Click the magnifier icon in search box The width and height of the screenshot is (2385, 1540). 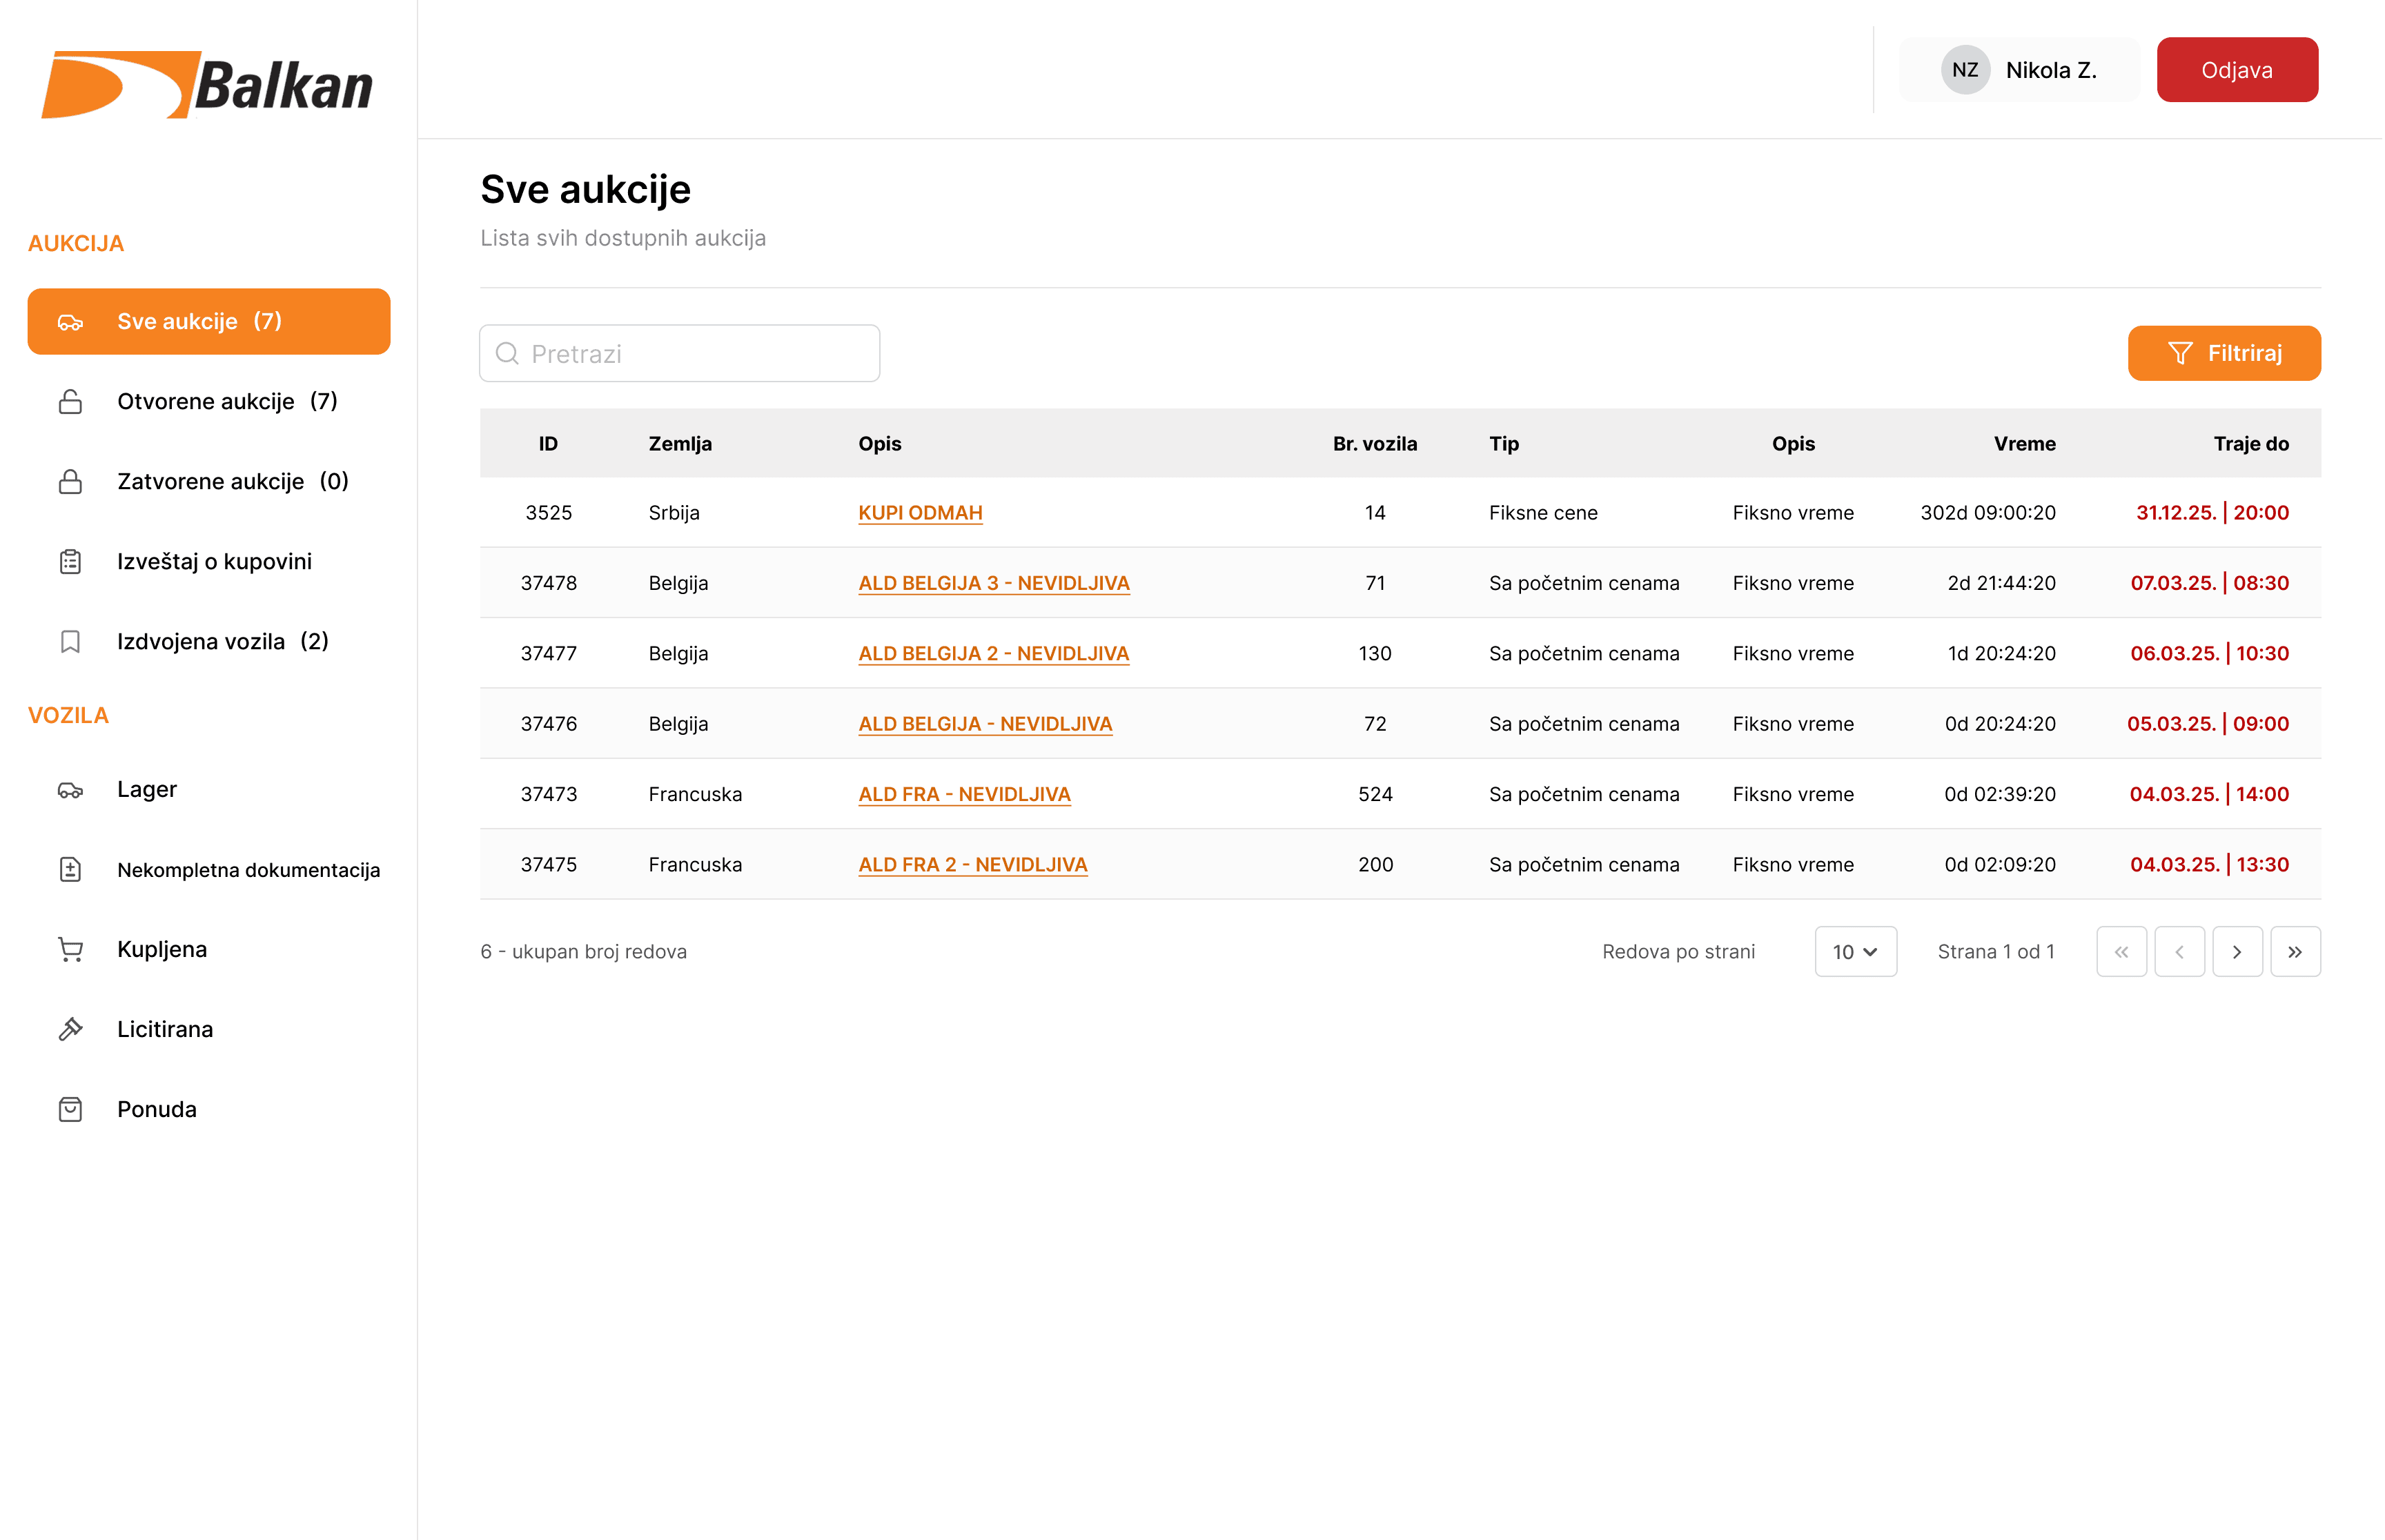tap(507, 354)
